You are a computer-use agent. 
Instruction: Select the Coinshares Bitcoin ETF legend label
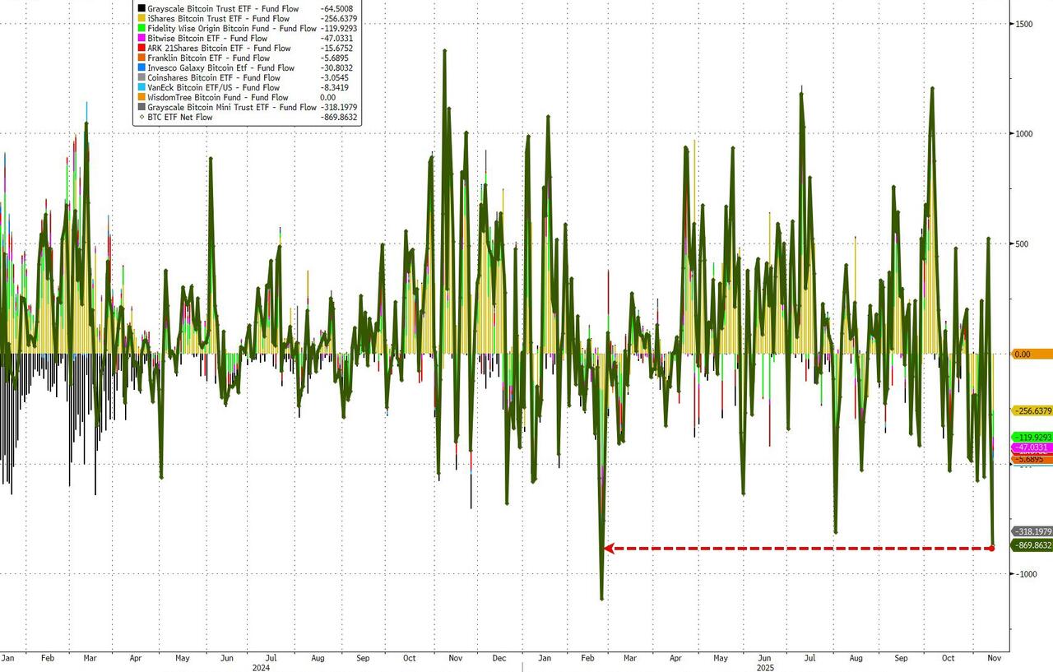click(213, 78)
